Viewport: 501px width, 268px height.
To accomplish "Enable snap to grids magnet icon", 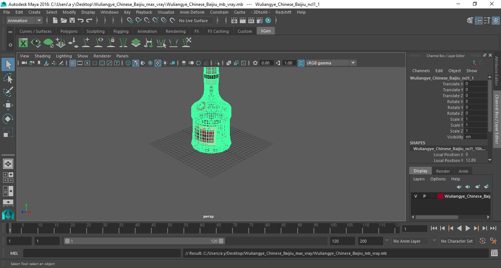I will coord(130,21).
